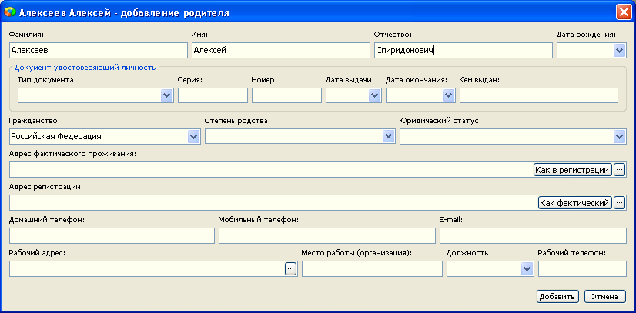Expand the Юридический статус dropdown

click(619, 136)
